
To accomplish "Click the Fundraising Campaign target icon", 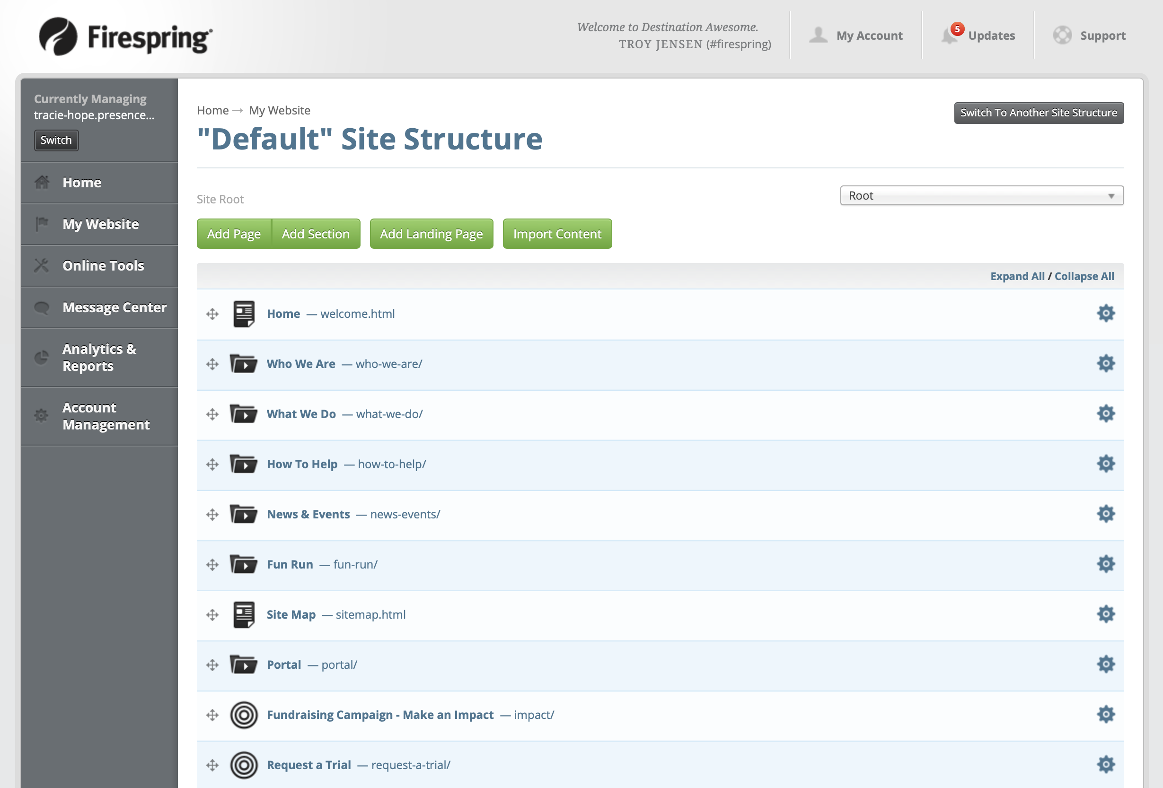I will 244,715.
